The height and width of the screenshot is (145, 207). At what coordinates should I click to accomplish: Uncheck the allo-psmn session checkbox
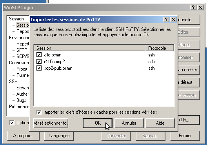point(39,55)
